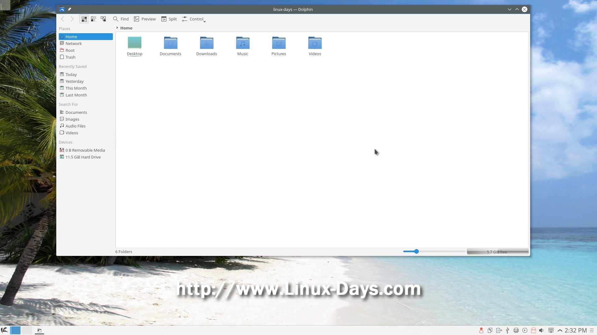The image size is (597, 335).
Task: Show files saved Last Month
Action: (86, 95)
